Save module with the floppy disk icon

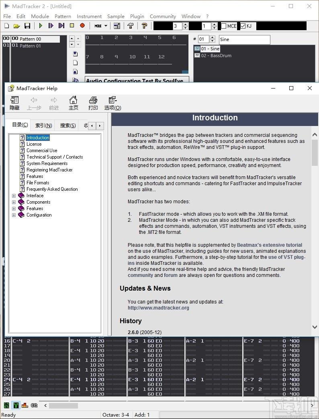[27, 26]
